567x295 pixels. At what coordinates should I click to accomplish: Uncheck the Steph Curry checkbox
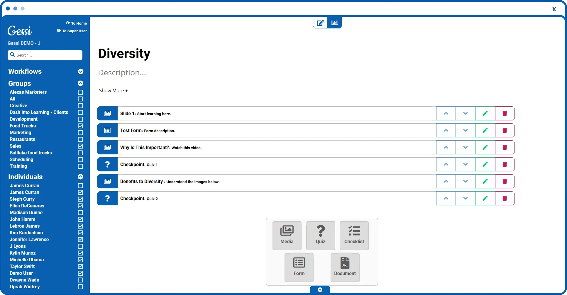pos(80,199)
